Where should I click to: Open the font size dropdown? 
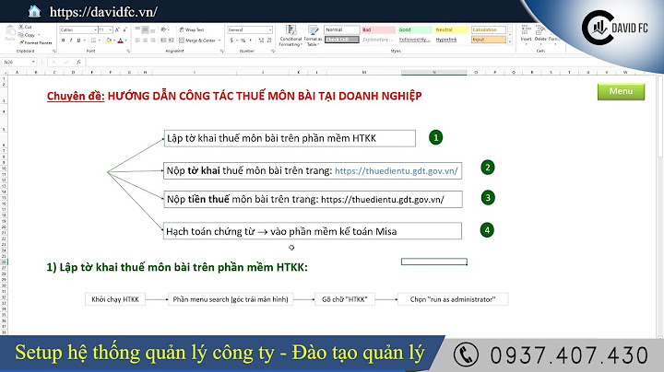(x=111, y=29)
